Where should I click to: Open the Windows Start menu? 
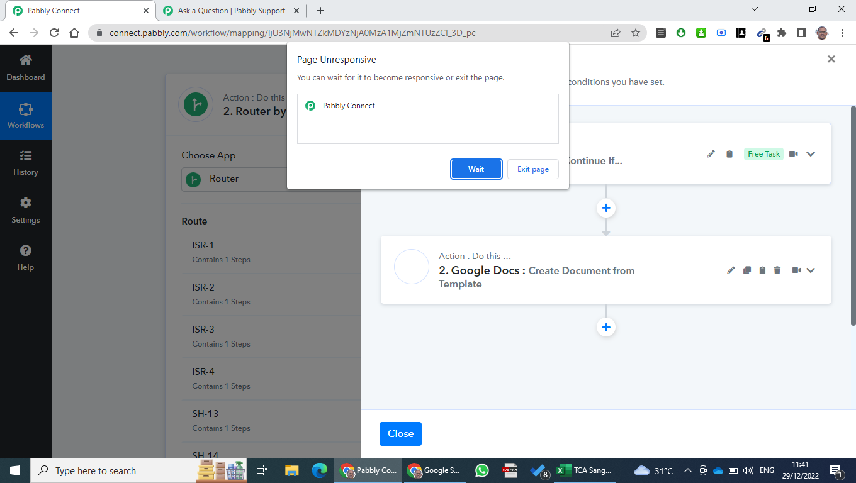click(x=15, y=470)
